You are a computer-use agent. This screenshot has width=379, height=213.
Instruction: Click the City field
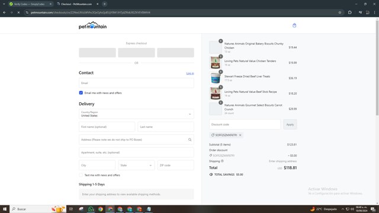(97, 165)
